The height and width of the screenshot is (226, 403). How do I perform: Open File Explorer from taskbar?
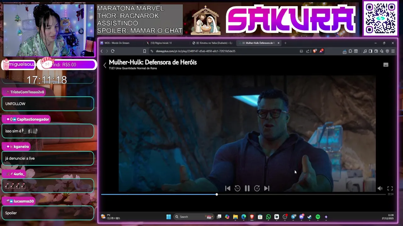tap(235, 217)
